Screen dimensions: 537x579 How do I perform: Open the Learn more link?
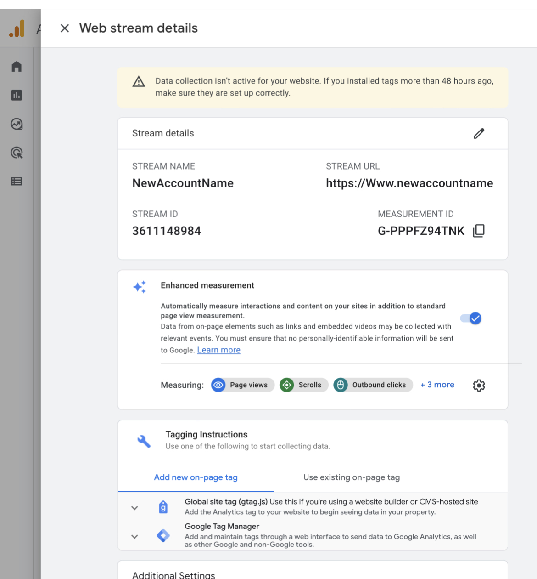(218, 350)
